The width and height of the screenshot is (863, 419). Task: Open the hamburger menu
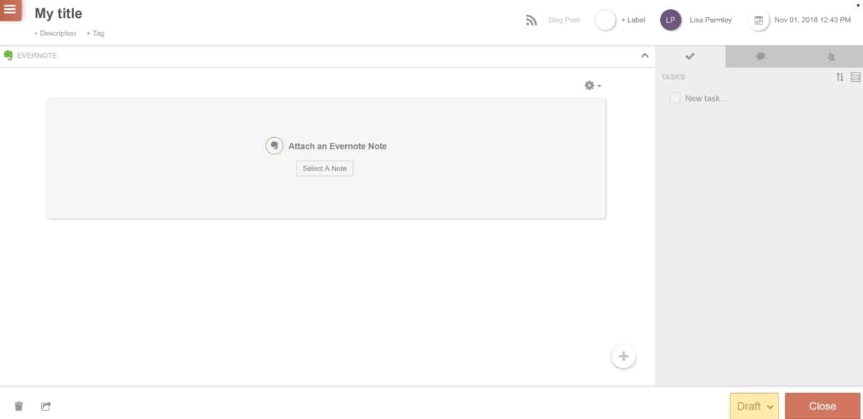pyautogui.click(x=10, y=10)
